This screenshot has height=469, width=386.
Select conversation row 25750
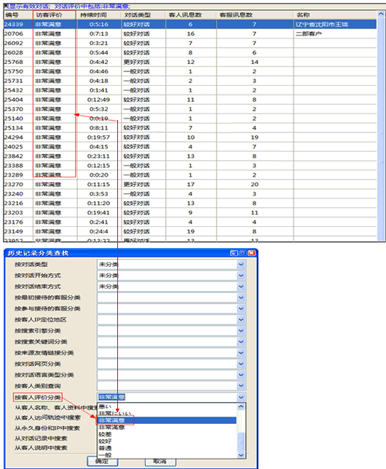pos(190,71)
